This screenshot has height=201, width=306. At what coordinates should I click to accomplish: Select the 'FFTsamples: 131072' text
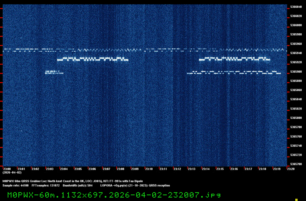coord(46,186)
